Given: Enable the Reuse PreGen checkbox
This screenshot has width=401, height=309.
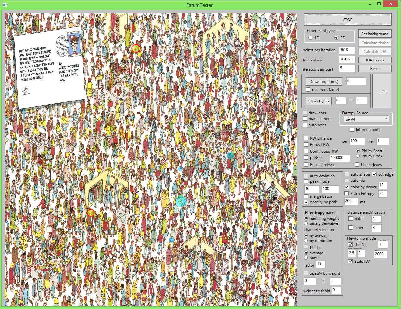Looking at the screenshot, I should click(306, 165).
